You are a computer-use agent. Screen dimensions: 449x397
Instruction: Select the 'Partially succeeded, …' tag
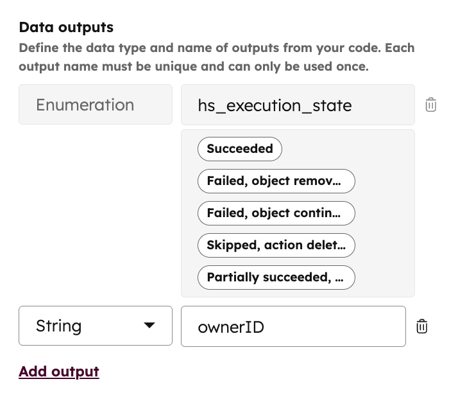point(276,278)
